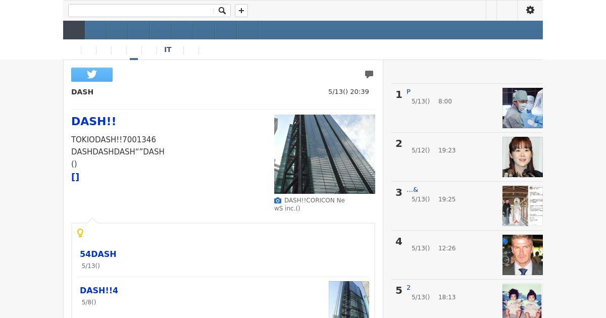Screen dimensions: 606x318
Task: Open ranking 5 twin babies thumbnail
Action: pyautogui.click(x=523, y=301)
